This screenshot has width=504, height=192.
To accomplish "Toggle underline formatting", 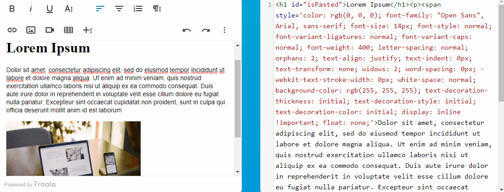I will pos(50,9).
